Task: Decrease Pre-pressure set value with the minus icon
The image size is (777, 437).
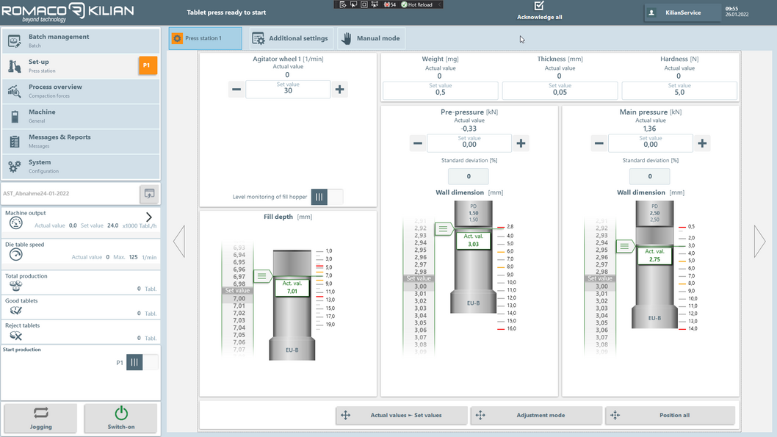Action: (x=418, y=143)
